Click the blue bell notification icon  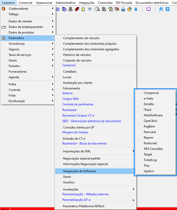[x=136, y=9]
